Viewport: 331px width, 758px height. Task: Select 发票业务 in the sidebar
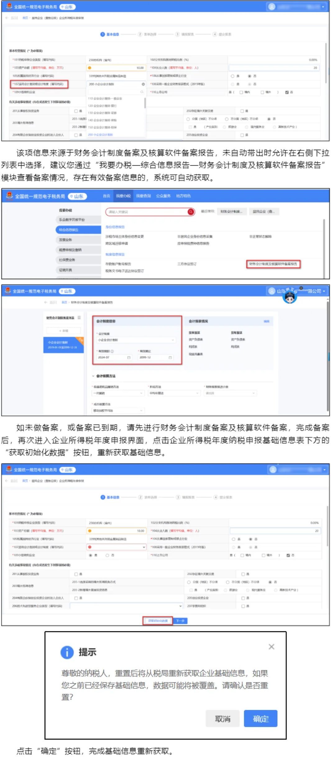[x=78, y=240]
